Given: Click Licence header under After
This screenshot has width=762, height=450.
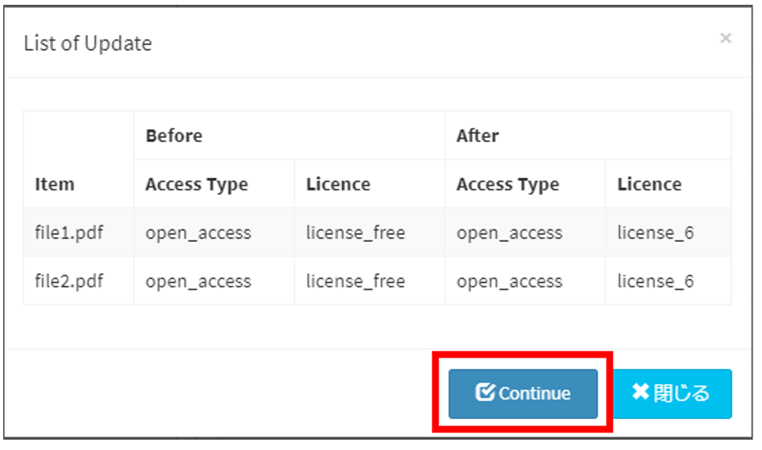Looking at the screenshot, I should coord(649,184).
